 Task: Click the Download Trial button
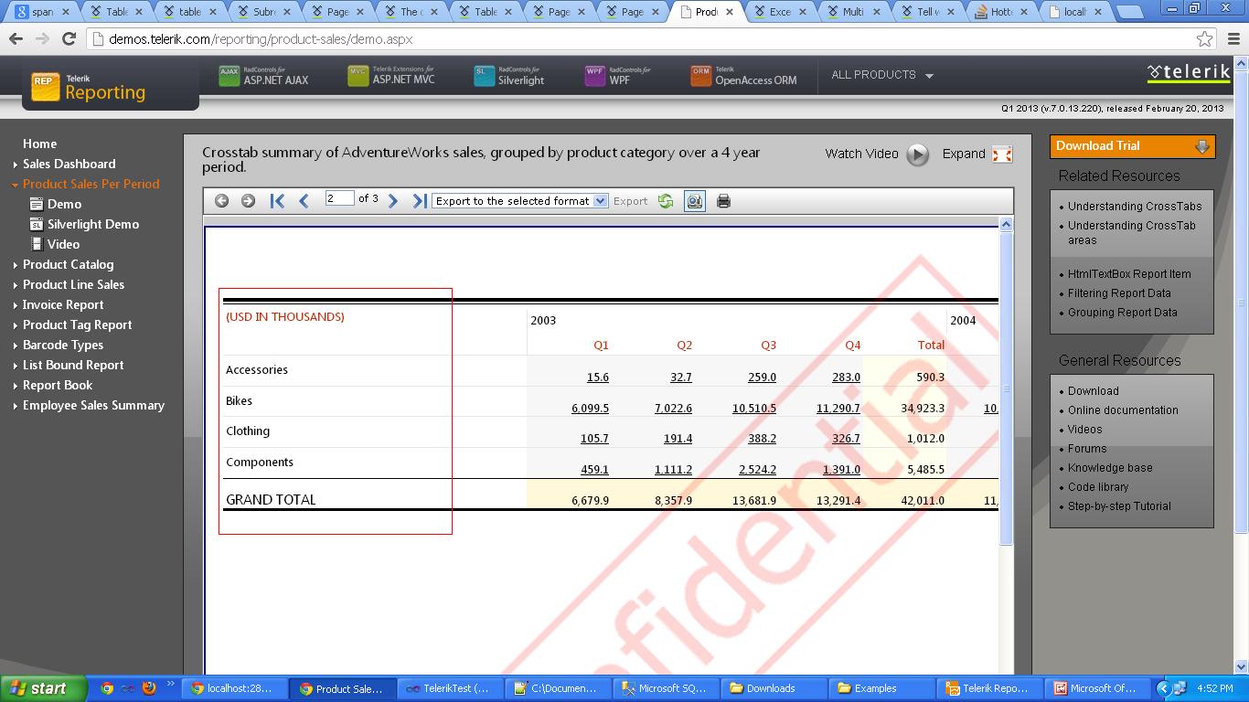(x=1133, y=146)
